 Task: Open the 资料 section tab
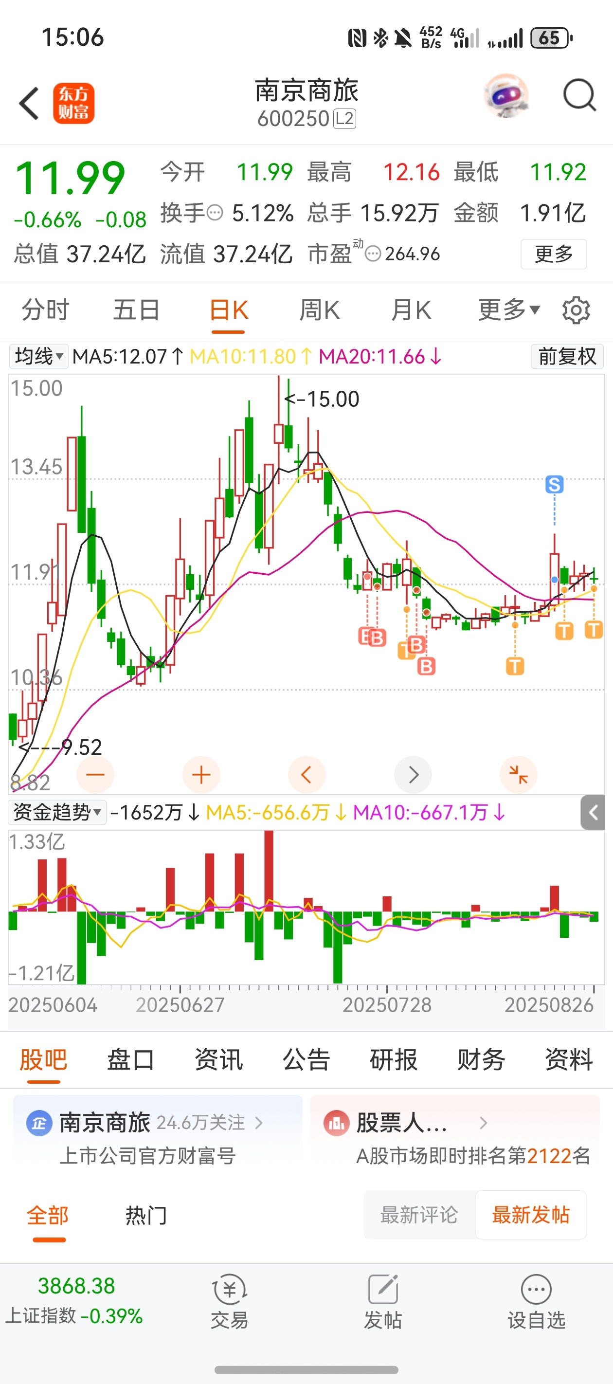pyautogui.click(x=569, y=1059)
